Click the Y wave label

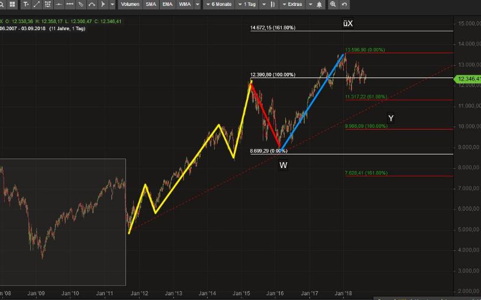tap(390, 118)
